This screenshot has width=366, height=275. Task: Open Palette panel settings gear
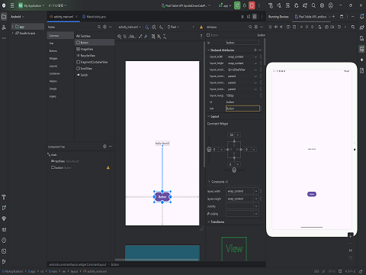pos(104,27)
